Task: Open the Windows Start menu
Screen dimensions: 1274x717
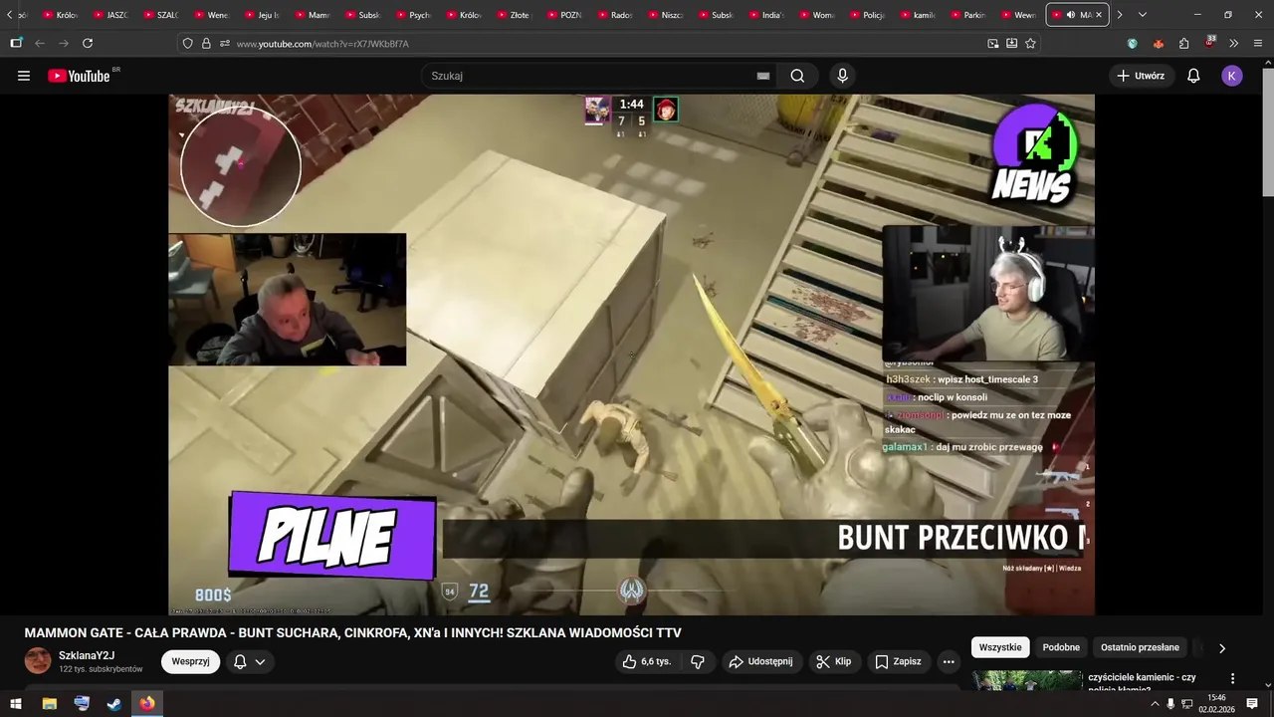Action: point(16,704)
